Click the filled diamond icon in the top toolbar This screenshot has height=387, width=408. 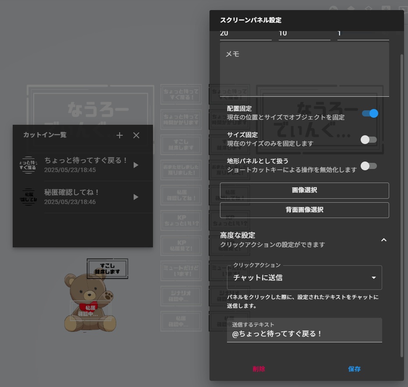tap(351, 8)
